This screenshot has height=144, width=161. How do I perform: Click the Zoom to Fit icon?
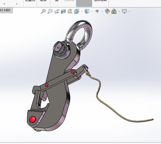[x=43, y=11]
